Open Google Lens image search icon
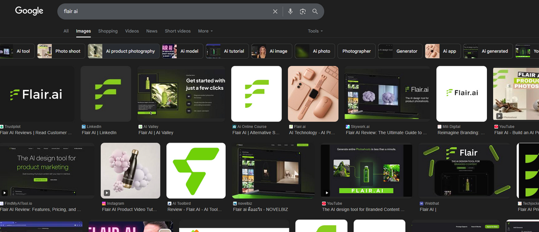Image resolution: width=539 pixels, height=232 pixels. (x=303, y=12)
